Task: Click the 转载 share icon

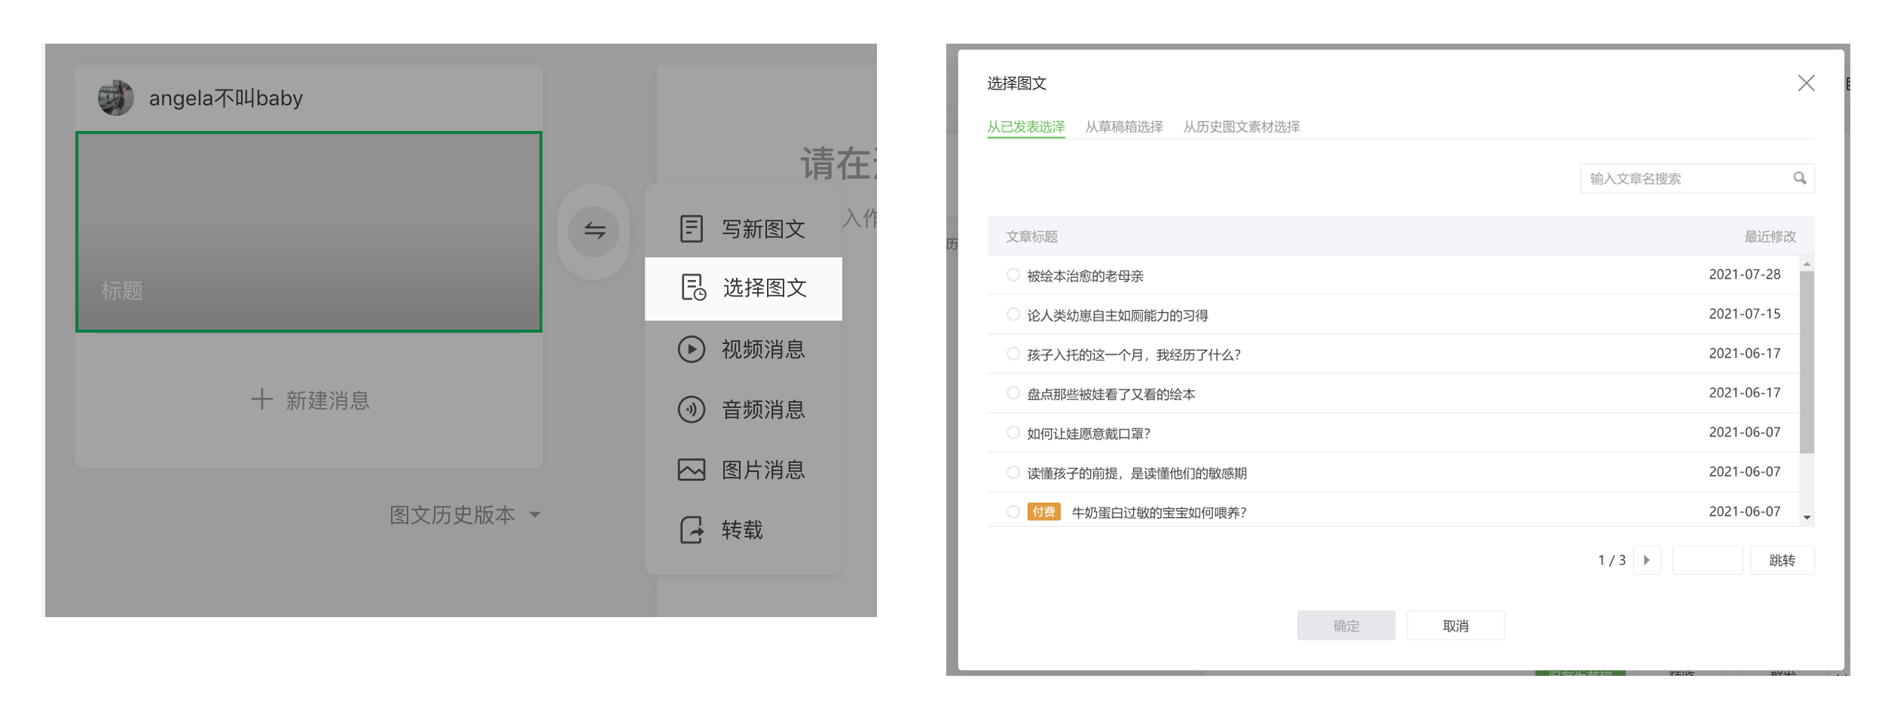Action: pos(691,530)
